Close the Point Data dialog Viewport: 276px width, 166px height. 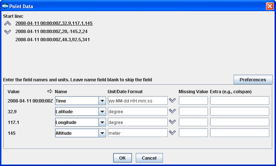270,6
